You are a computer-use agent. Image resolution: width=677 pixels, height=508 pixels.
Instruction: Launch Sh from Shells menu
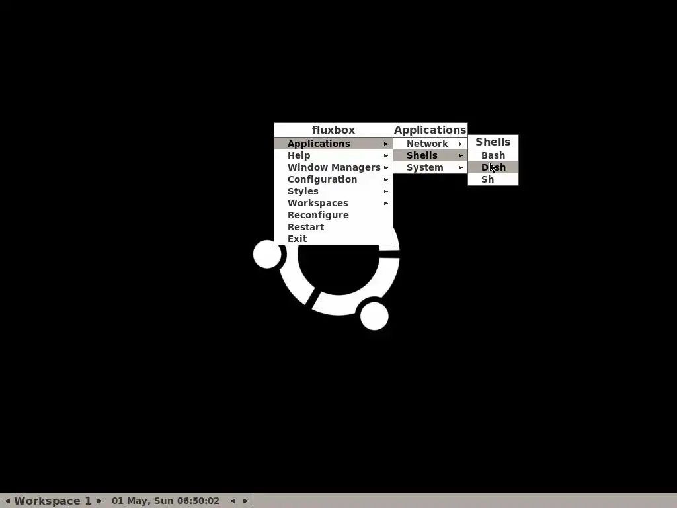tap(493, 179)
